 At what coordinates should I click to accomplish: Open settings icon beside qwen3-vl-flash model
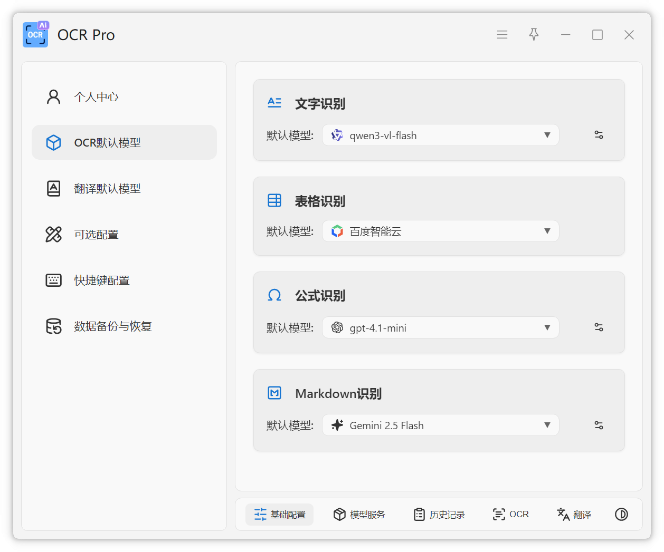[x=599, y=135]
